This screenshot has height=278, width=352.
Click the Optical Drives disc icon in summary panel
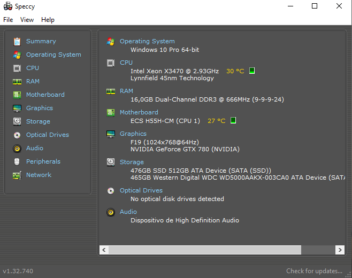[111, 191]
